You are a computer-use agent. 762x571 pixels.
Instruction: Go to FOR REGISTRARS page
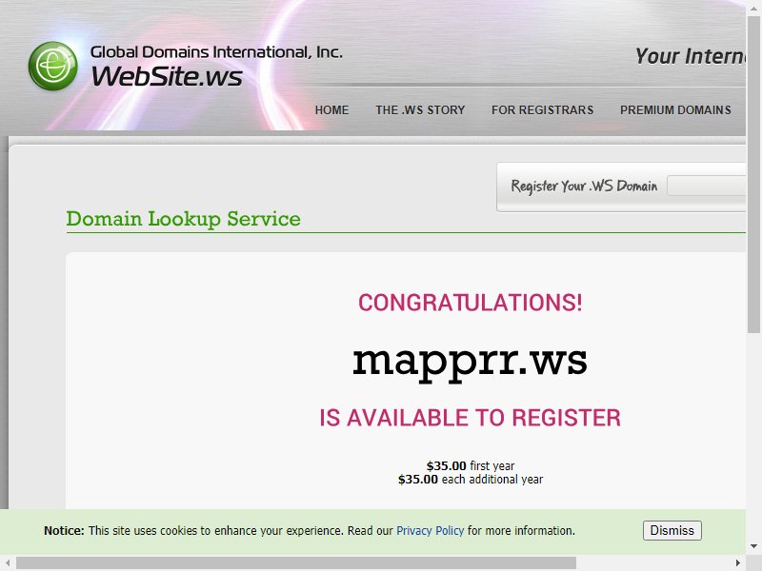[542, 110]
